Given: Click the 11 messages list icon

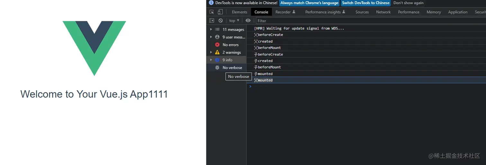Looking at the screenshot, I should [217, 29].
